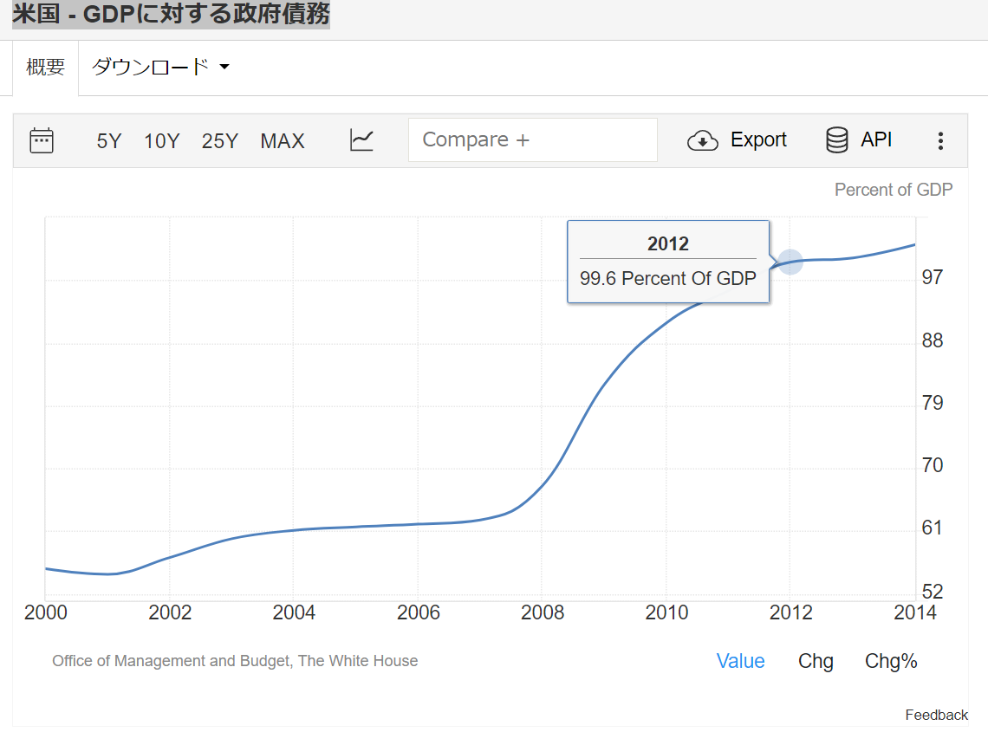
Task: Open the three-dot more options menu
Action: 940,141
